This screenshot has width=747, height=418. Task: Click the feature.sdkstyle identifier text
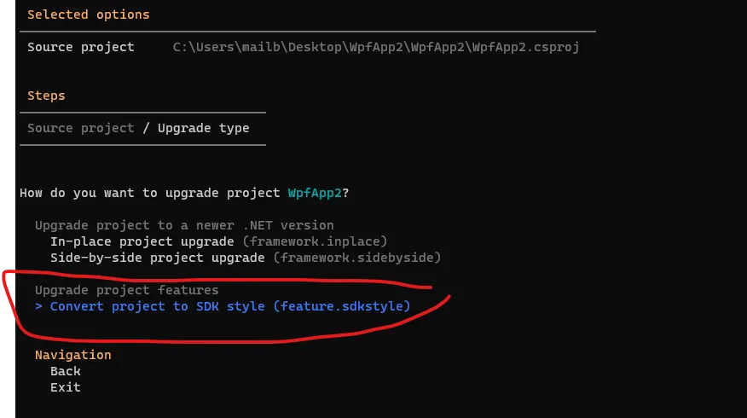pyautogui.click(x=342, y=306)
